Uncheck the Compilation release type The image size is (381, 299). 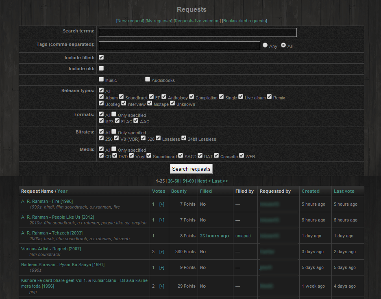pyautogui.click(x=192, y=97)
